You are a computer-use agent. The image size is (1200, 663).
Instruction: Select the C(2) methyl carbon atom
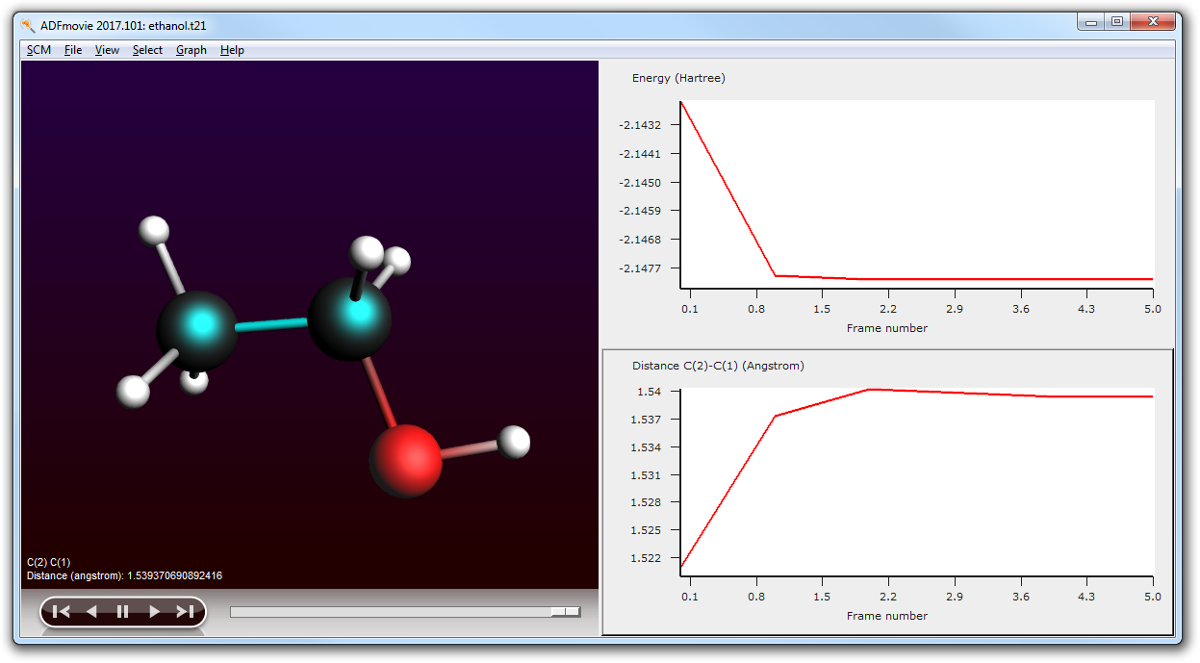pyautogui.click(x=197, y=330)
